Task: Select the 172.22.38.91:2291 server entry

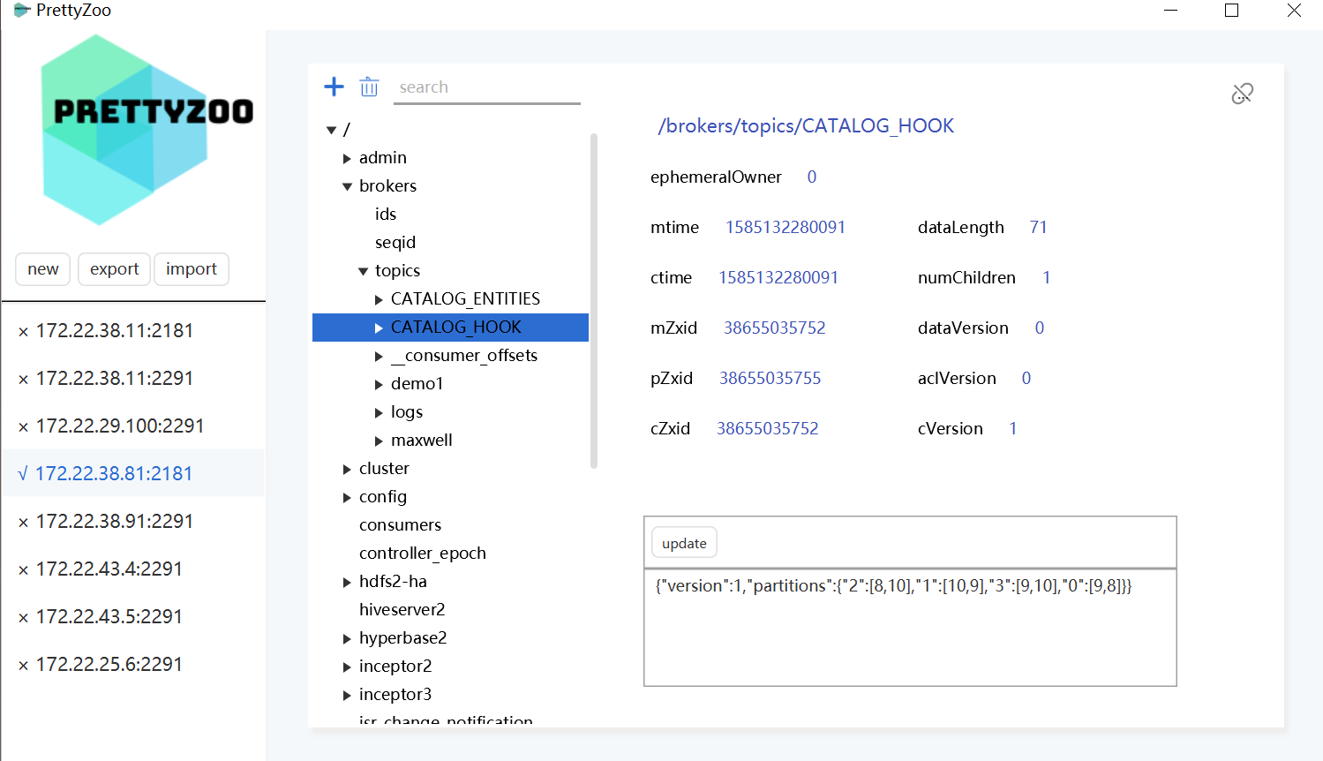Action: [x=115, y=522]
